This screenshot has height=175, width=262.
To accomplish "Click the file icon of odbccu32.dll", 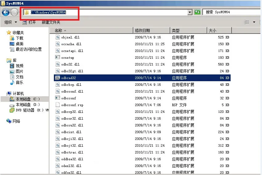I will coord(58,125).
